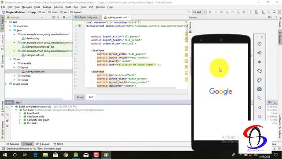Close the activity_main.xml editor tab
Screen dimensions: 282x159
129,17
